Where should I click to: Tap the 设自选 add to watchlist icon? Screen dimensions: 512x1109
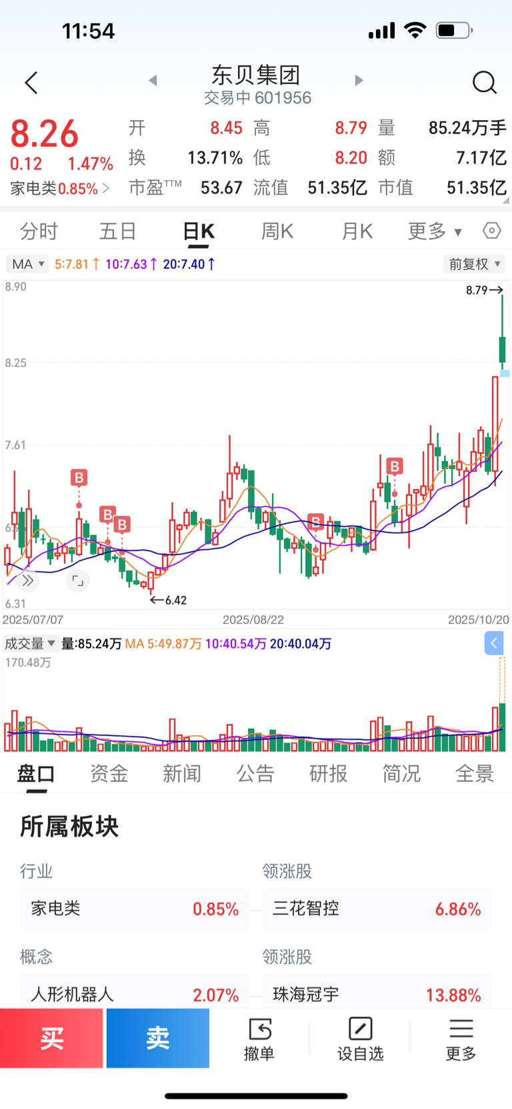tap(361, 1039)
